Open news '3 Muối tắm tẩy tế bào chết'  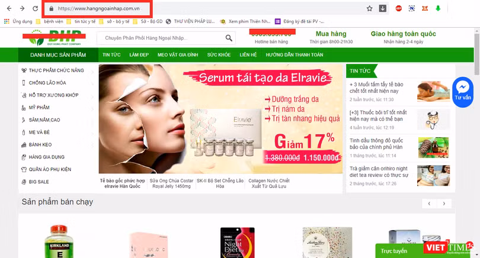376,88
